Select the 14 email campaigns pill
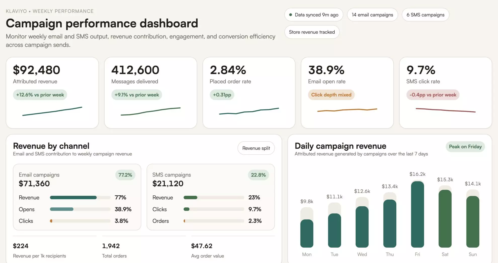 [x=372, y=15]
